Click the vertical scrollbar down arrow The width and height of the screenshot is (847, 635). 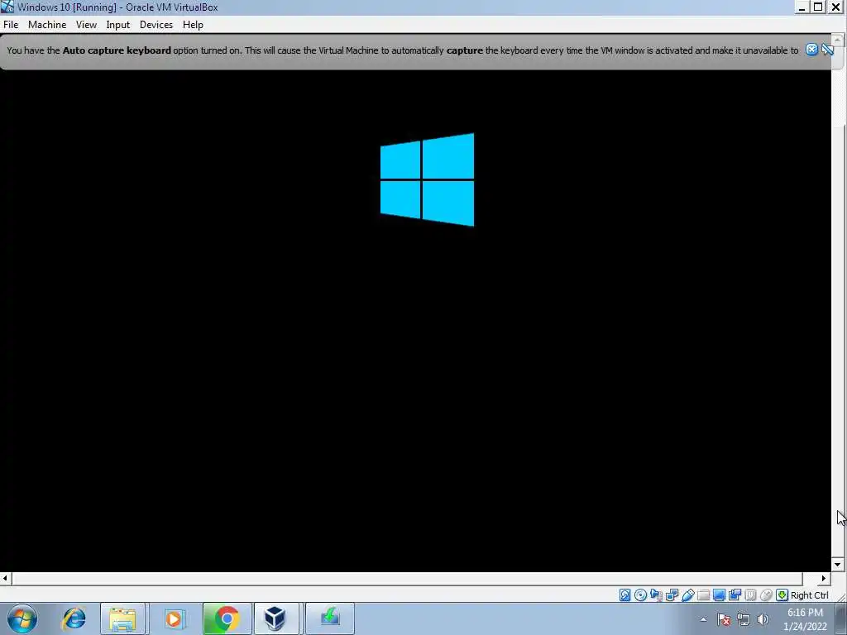pos(838,564)
